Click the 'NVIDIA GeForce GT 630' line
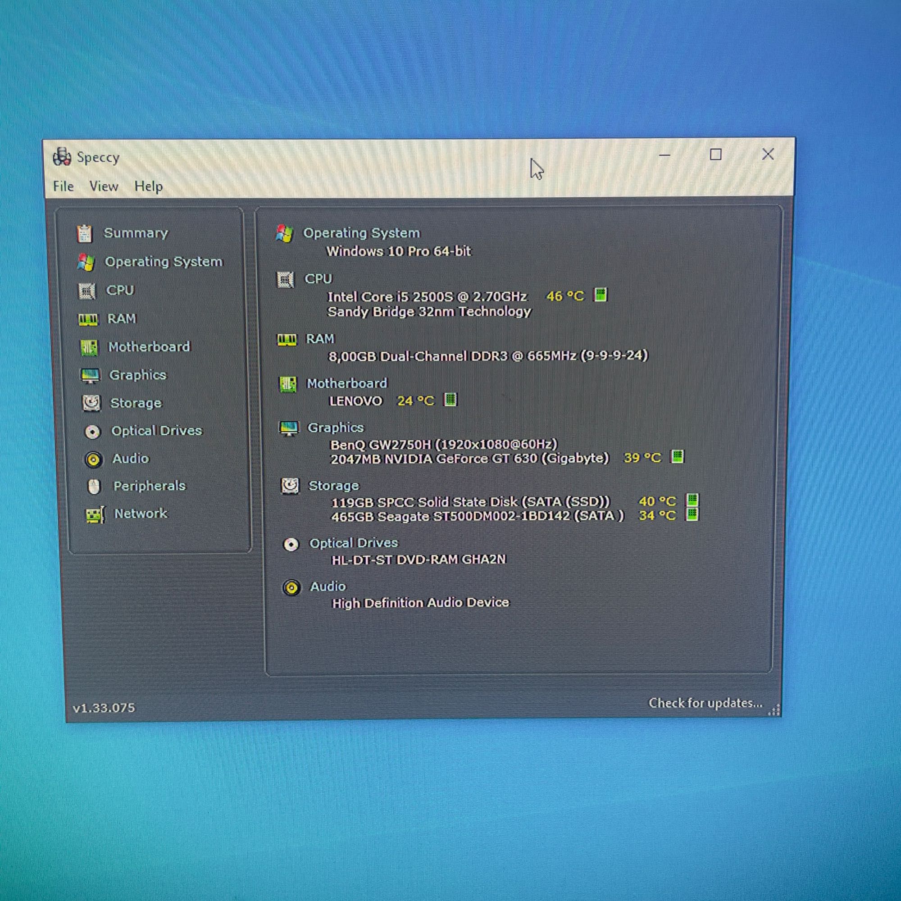The height and width of the screenshot is (901, 901). click(x=469, y=459)
